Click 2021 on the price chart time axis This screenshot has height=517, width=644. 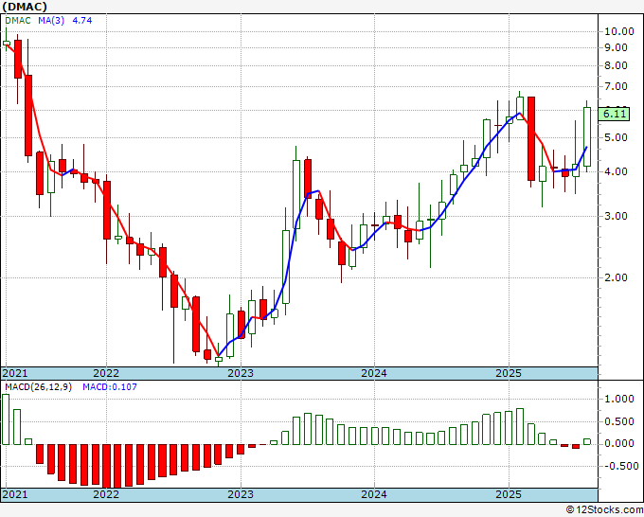pyautogui.click(x=15, y=373)
